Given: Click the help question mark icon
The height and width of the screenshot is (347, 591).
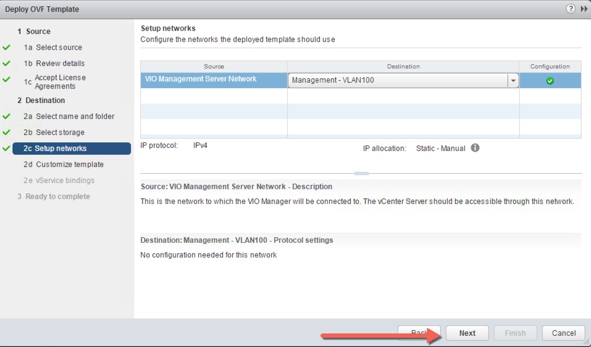Looking at the screenshot, I should coord(571,9).
